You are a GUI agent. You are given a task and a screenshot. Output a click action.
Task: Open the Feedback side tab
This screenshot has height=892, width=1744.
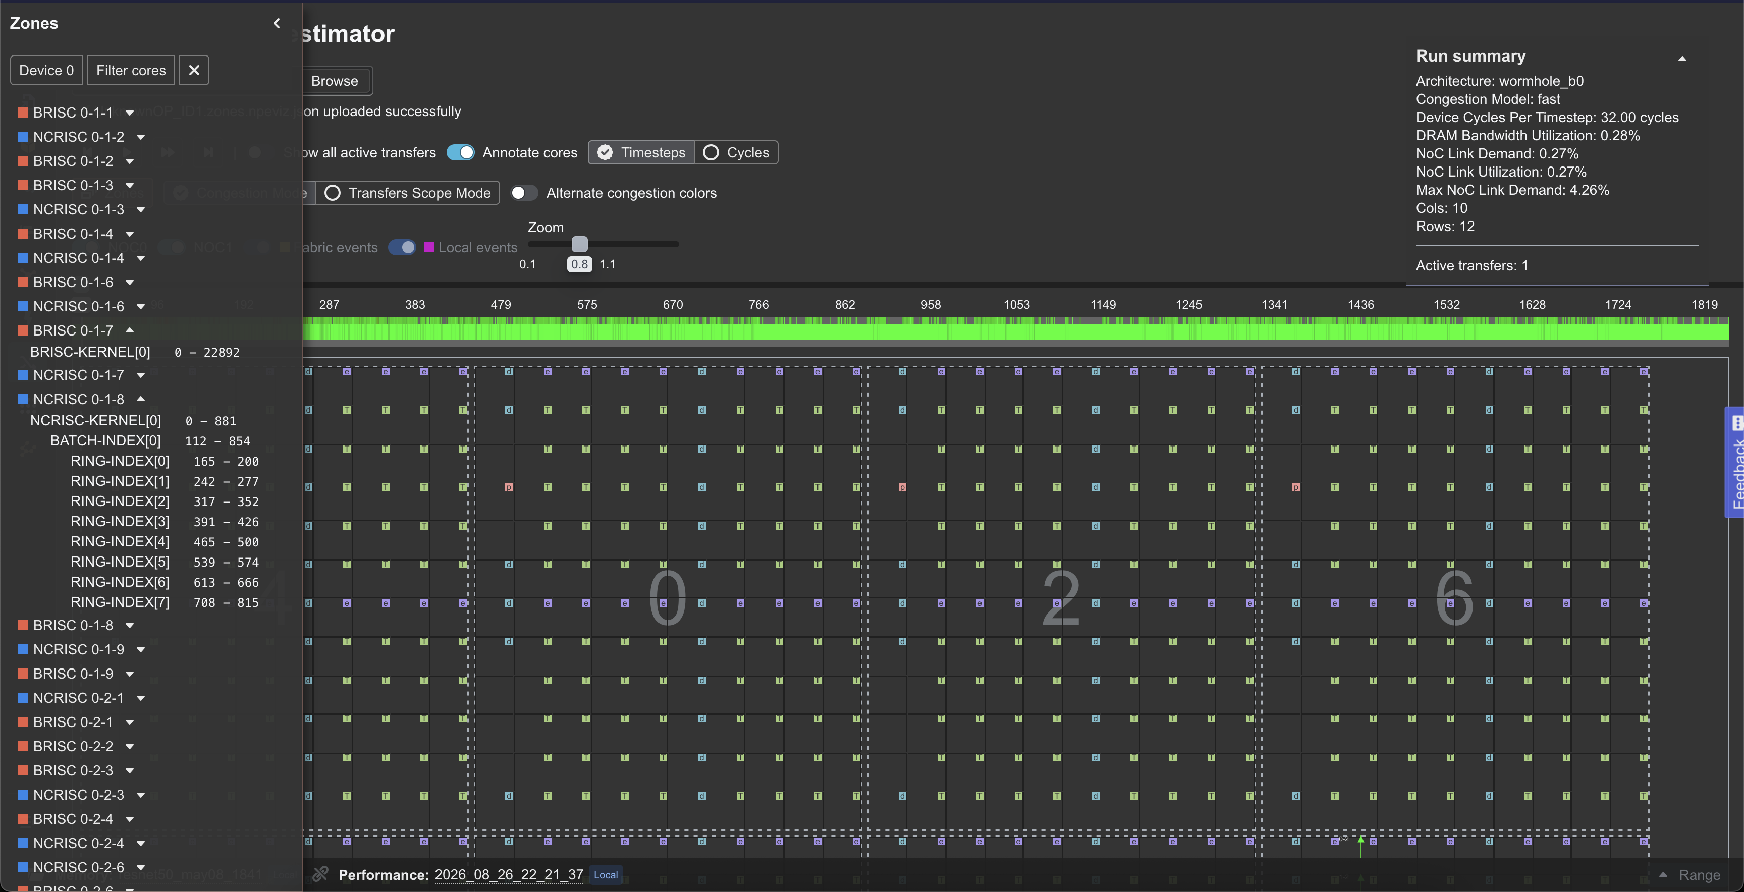[x=1735, y=462]
